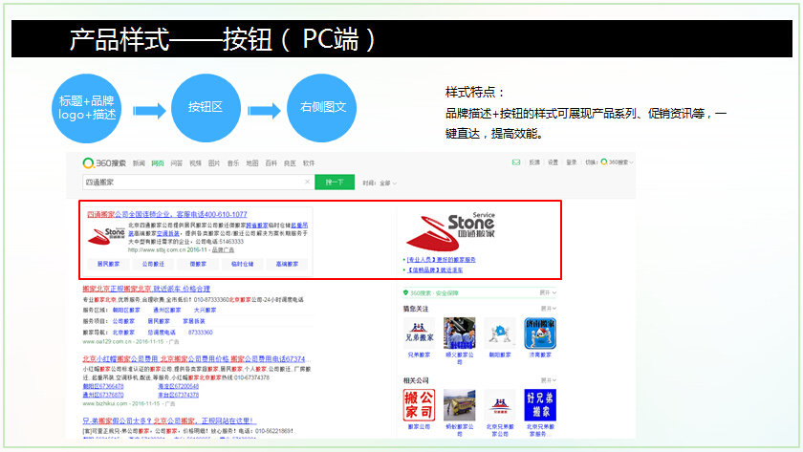Click the green mail envelope icon
This screenshot has height=452, width=803.
coord(516,162)
